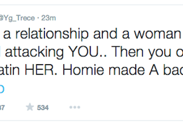Viewport: 183px width, 122px height.
Task: Click the capitalized word "YOU.." in the tweet
Action: click(87, 51)
